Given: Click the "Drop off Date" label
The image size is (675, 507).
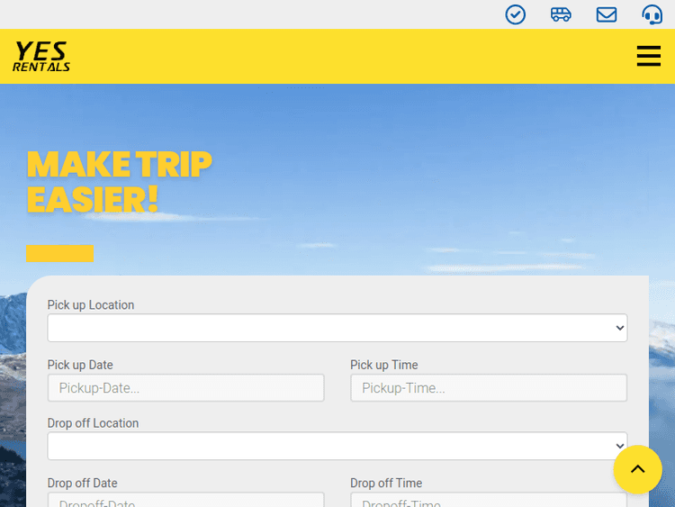Looking at the screenshot, I should tap(82, 484).
